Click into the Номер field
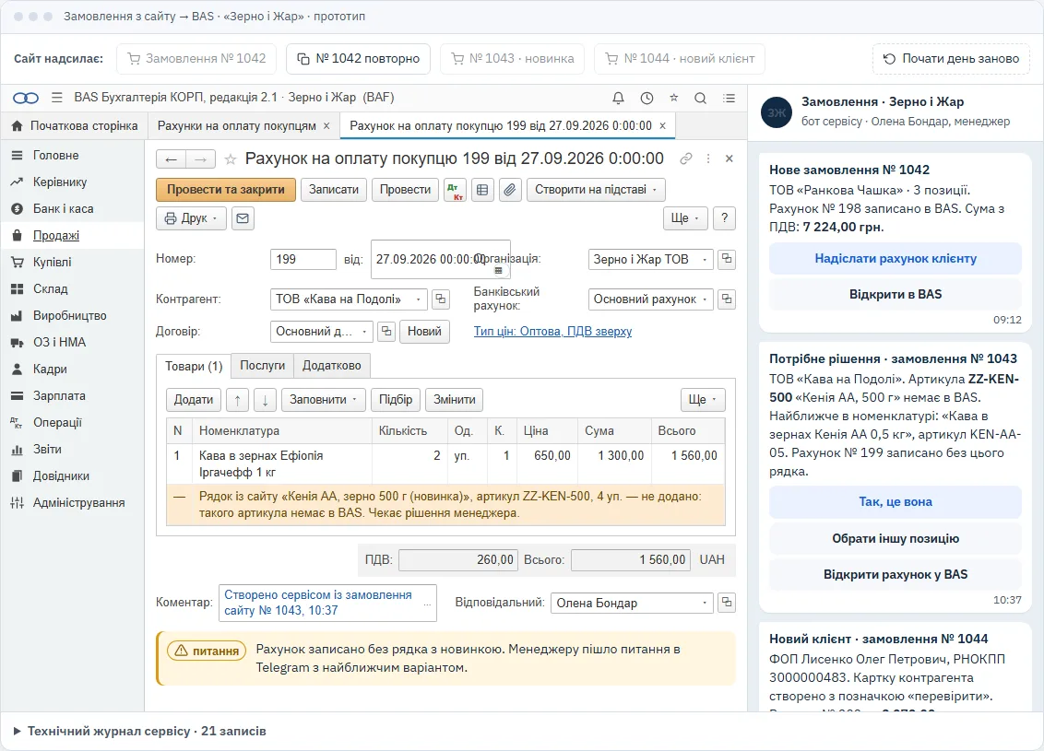 click(x=303, y=260)
